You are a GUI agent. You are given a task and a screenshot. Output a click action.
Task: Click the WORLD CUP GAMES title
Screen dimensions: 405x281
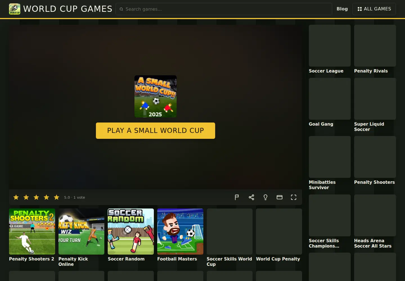click(68, 9)
